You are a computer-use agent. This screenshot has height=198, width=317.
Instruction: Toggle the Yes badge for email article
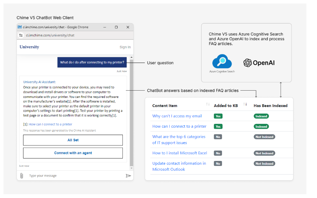tap(218, 116)
